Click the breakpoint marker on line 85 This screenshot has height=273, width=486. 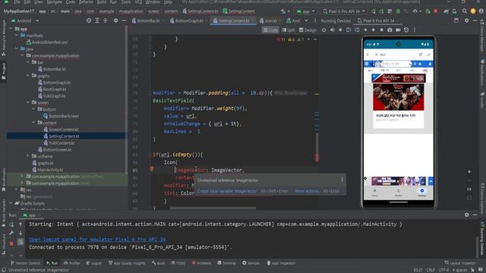(152, 168)
